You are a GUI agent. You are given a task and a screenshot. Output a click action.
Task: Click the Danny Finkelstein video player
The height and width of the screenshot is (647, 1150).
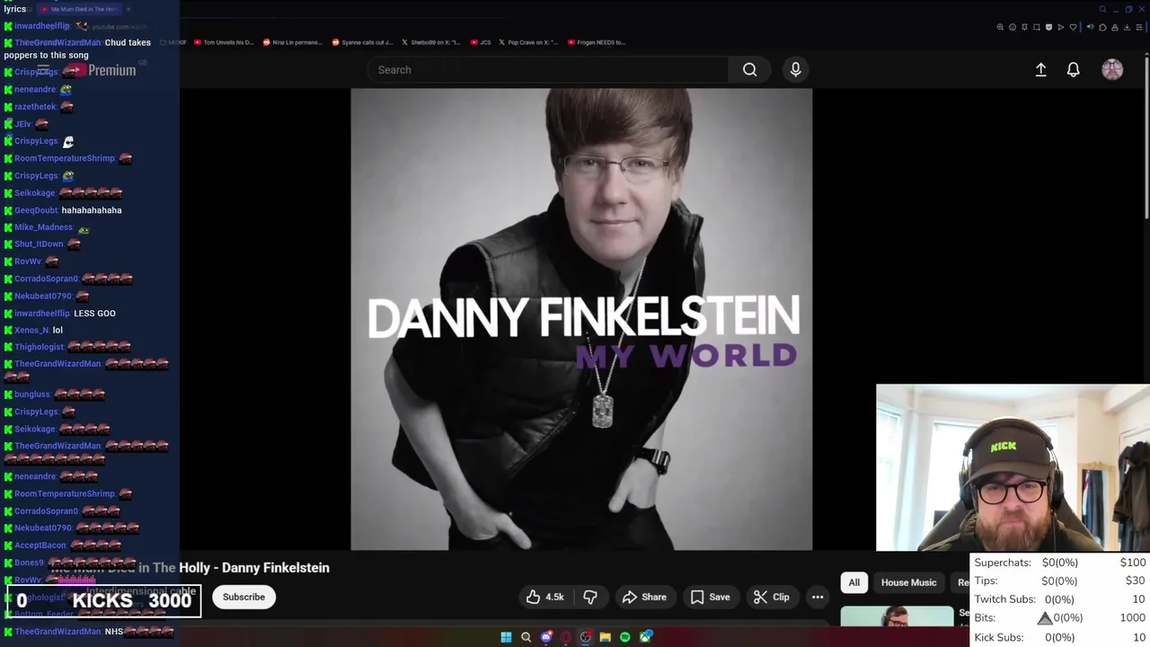coord(581,319)
